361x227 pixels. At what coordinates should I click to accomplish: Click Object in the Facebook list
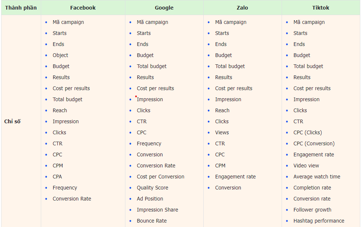click(x=60, y=55)
